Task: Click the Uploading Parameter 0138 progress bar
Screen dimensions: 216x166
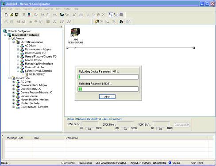Action: 108,89
